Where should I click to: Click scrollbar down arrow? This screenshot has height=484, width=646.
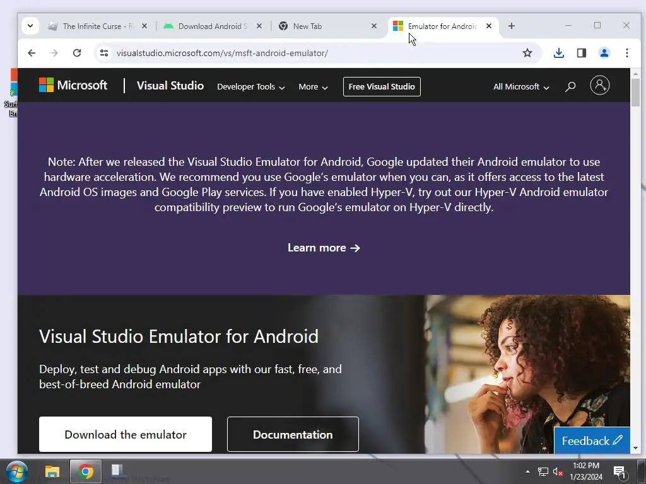[x=635, y=448]
